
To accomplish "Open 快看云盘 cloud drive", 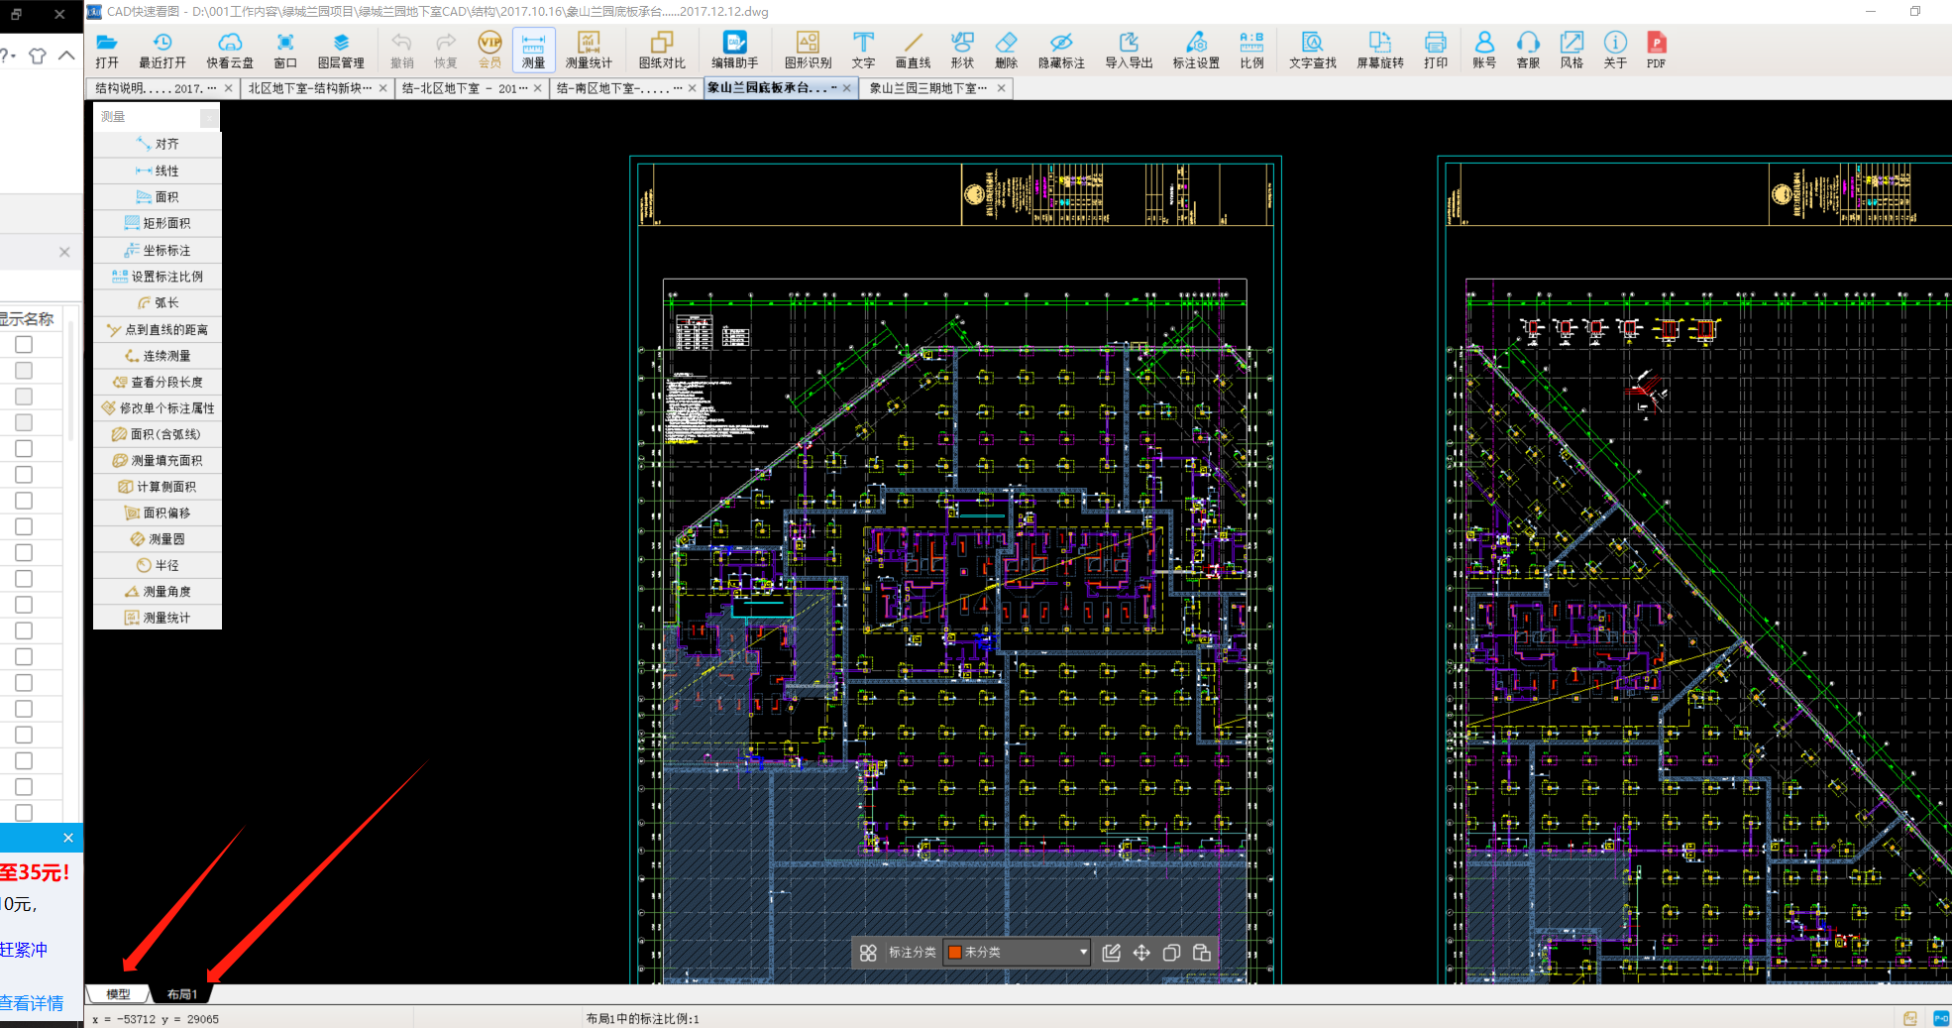I will pyautogui.click(x=230, y=50).
